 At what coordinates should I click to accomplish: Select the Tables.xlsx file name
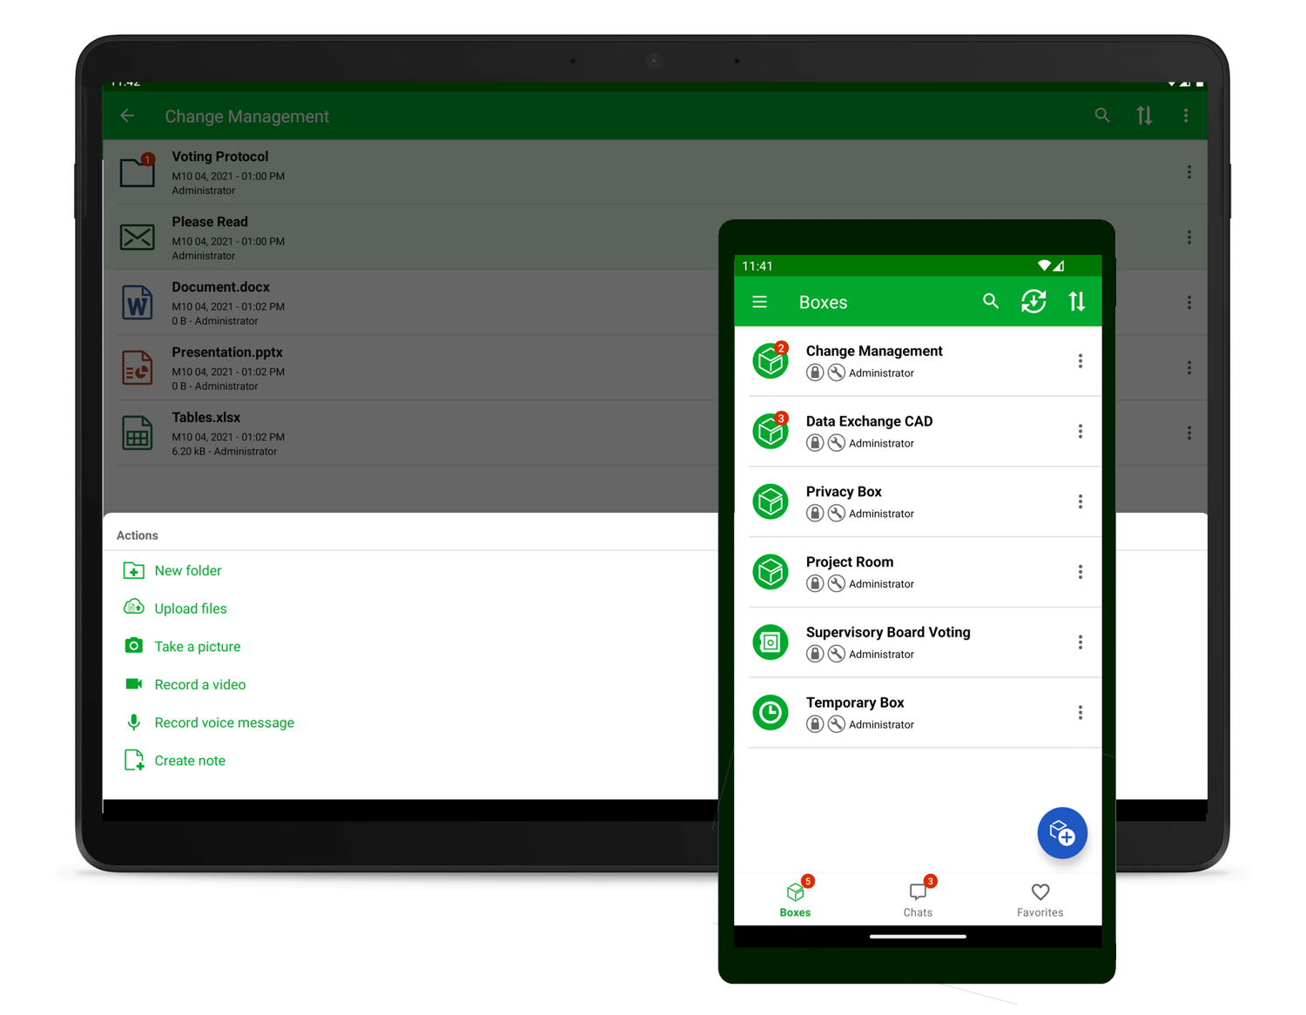point(206,418)
